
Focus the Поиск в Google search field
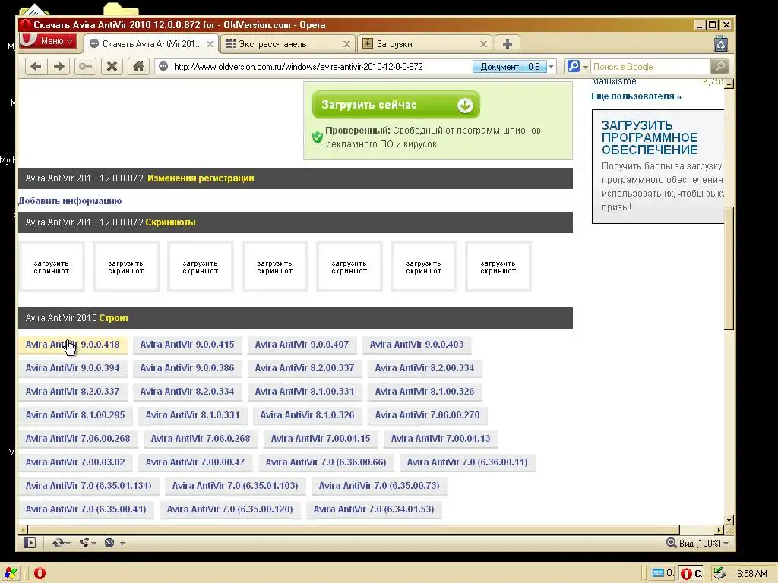650,67
